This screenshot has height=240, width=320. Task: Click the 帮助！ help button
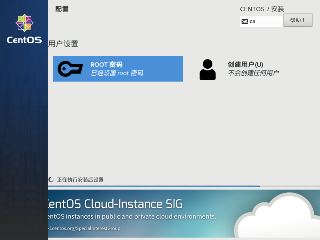(x=298, y=20)
